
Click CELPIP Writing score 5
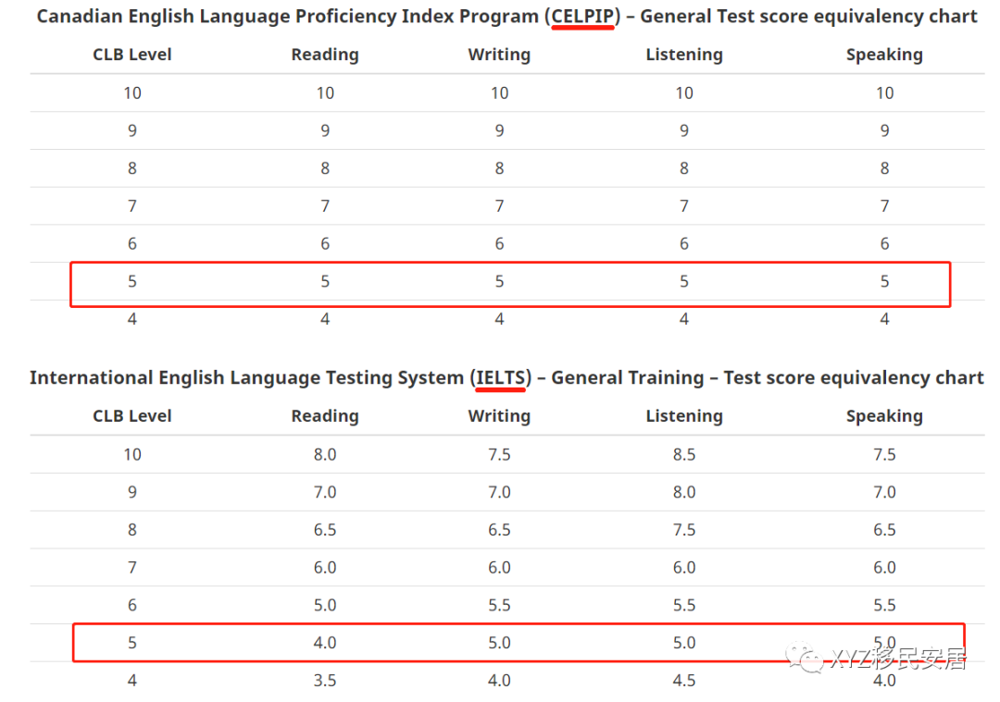[499, 281]
